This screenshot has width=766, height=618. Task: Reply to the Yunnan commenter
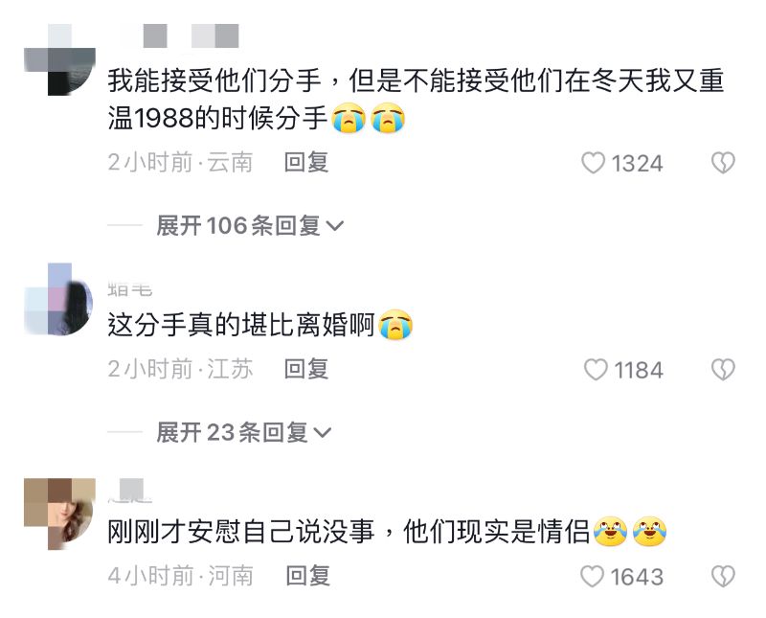point(306,162)
